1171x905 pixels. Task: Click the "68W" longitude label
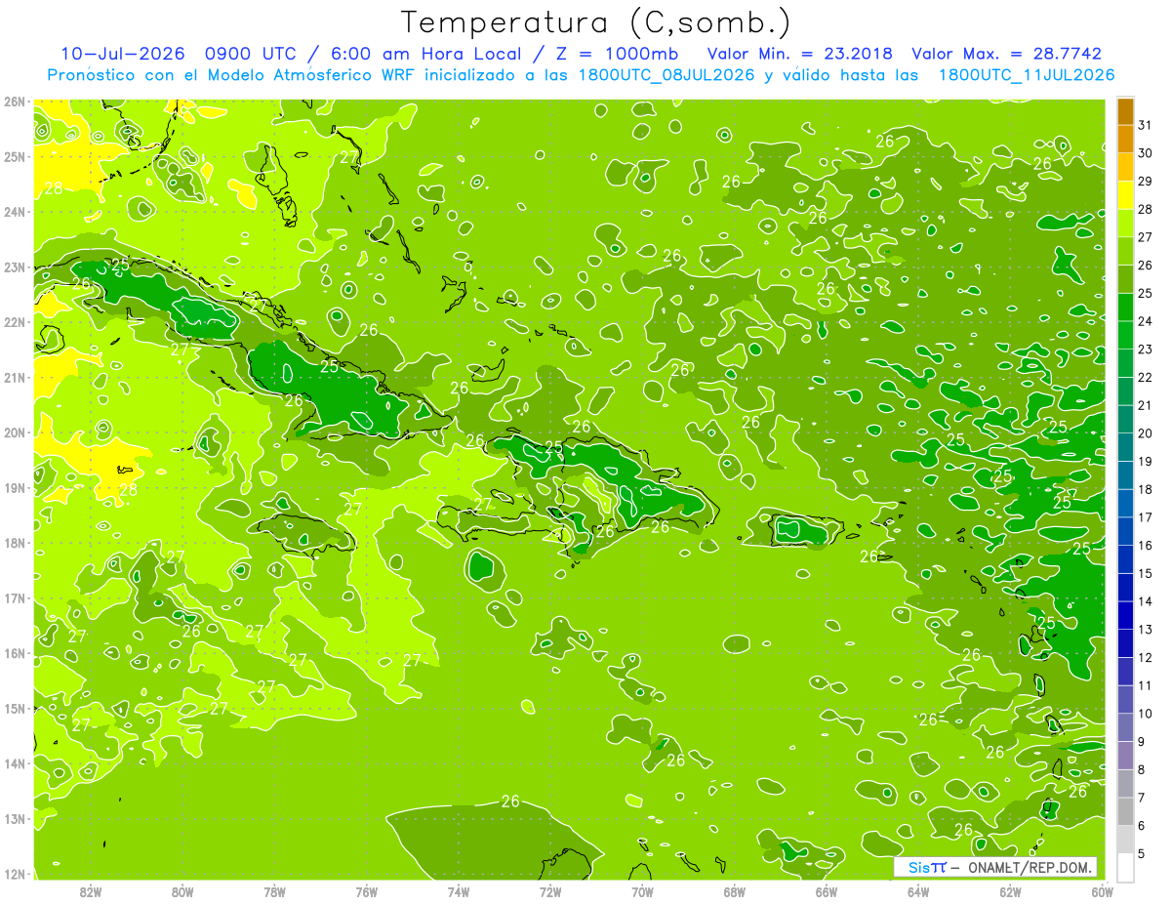(735, 892)
